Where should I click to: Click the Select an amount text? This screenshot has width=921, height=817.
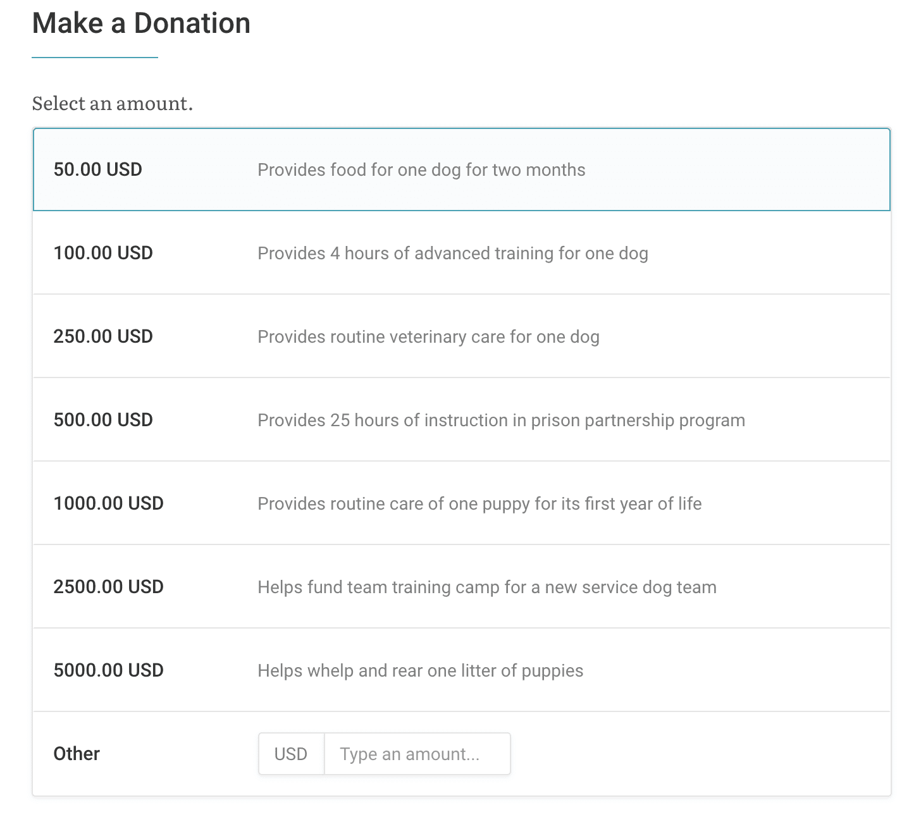(113, 103)
